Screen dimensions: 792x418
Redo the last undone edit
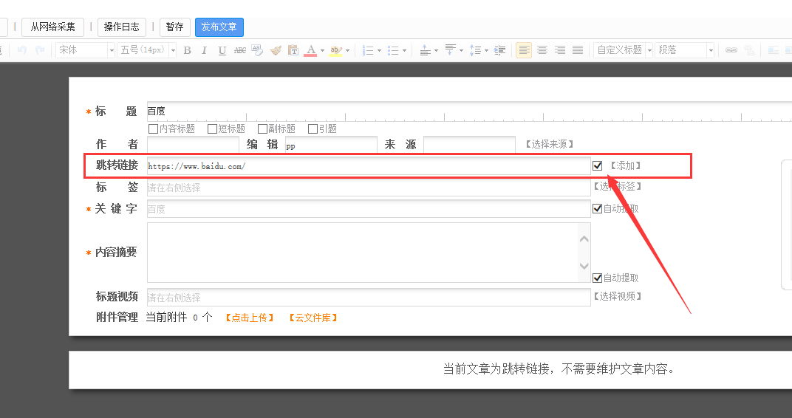(40, 50)
